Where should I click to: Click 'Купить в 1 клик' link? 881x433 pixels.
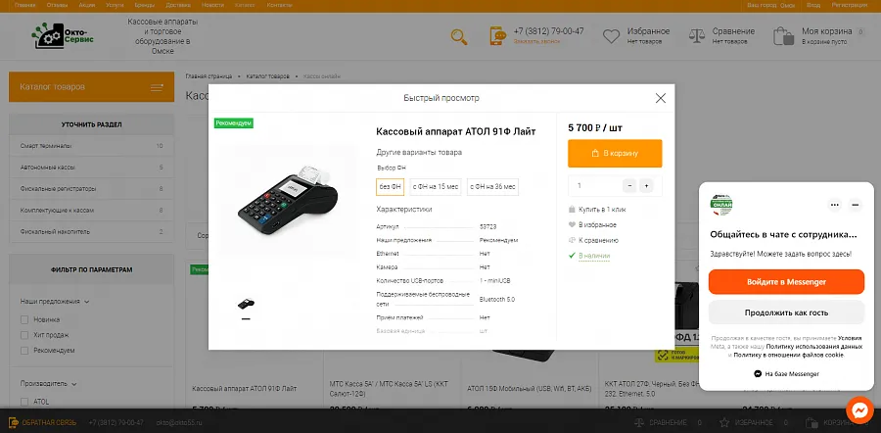[602, 210]
